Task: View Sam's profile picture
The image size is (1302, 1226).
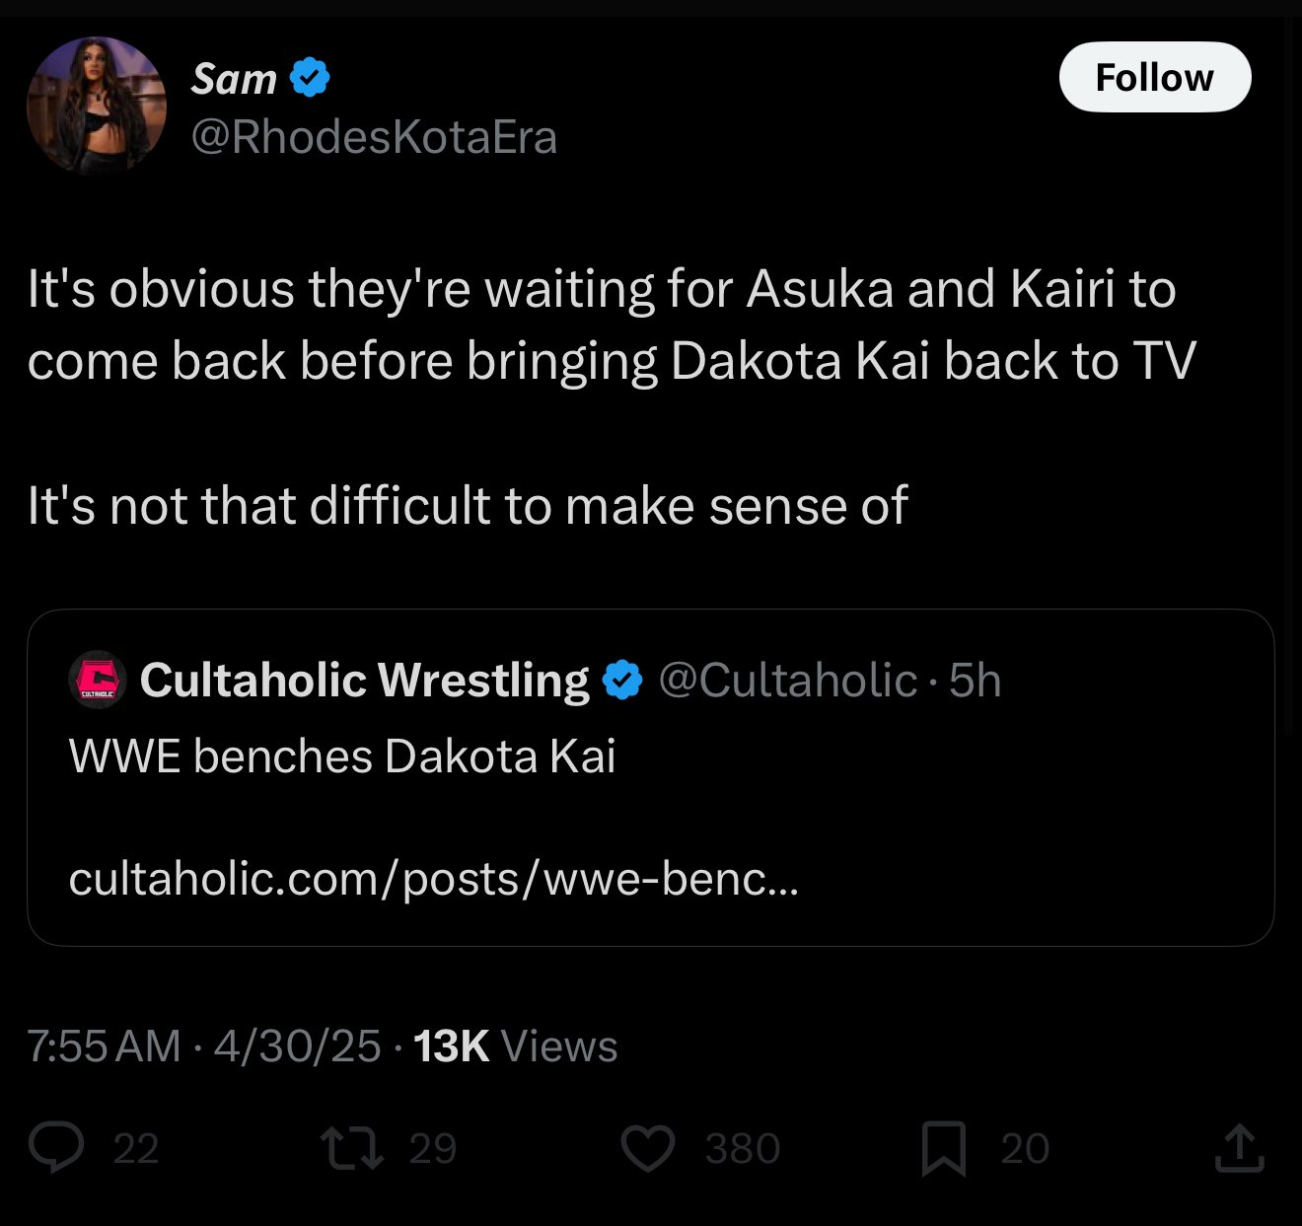Action: (97, 106)
